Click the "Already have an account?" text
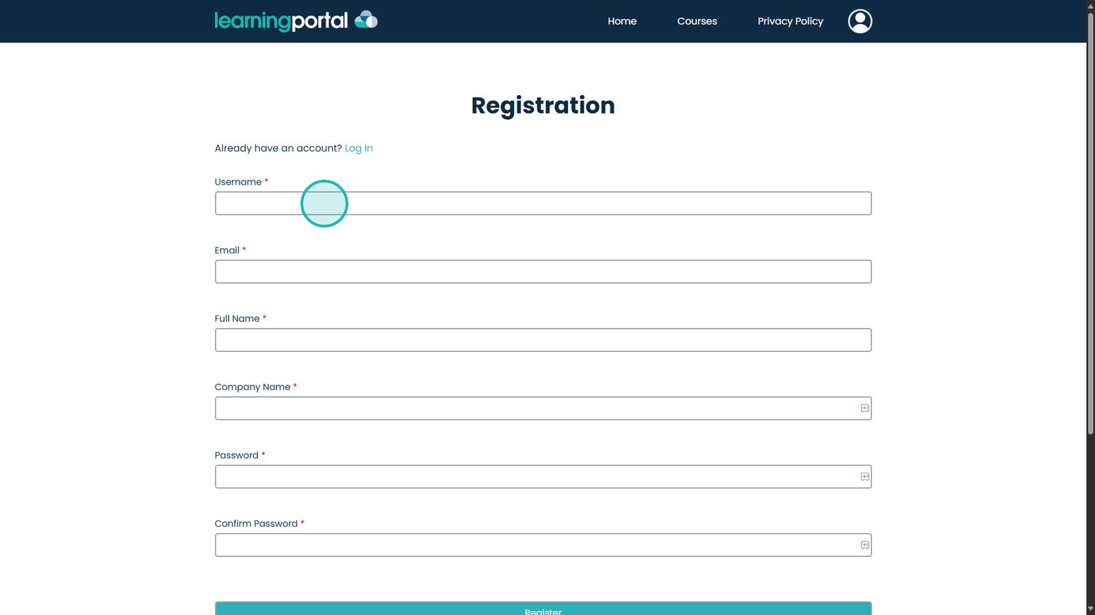This screenshot has width=1095, height=615. [279, 148]
